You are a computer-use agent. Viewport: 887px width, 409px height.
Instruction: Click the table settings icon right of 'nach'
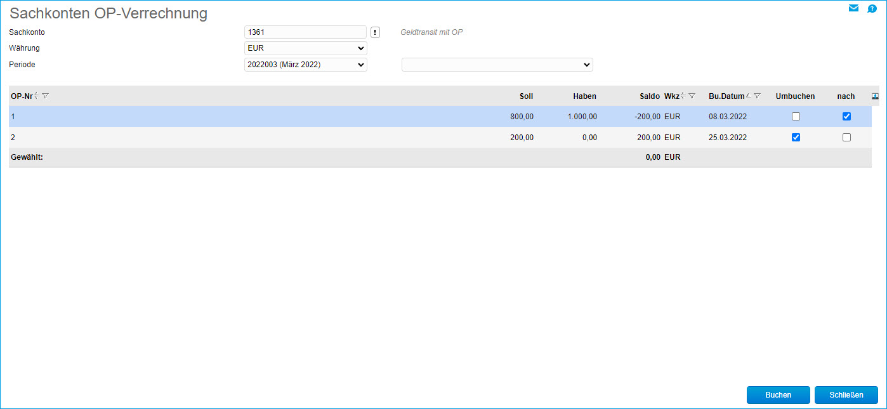point(876,96)
